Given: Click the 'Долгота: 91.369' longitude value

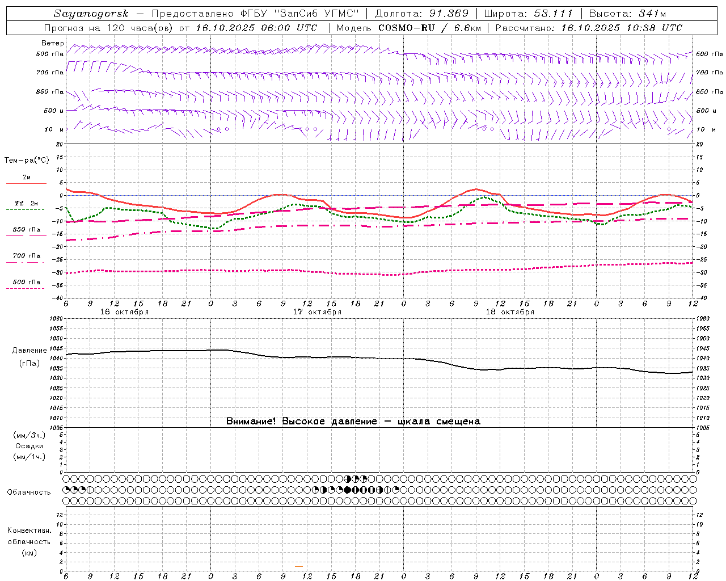Looking at the screenshot, I should tap(422, 14).
